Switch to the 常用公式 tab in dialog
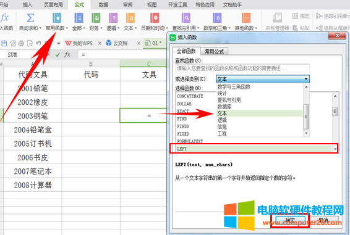Image resolution: width=350 pixels, height=235 pixels. (215, 51)
